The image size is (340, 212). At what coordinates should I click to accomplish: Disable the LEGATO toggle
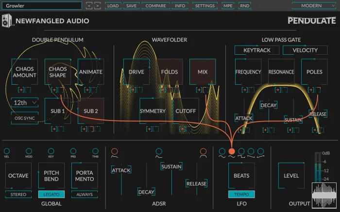51,194
